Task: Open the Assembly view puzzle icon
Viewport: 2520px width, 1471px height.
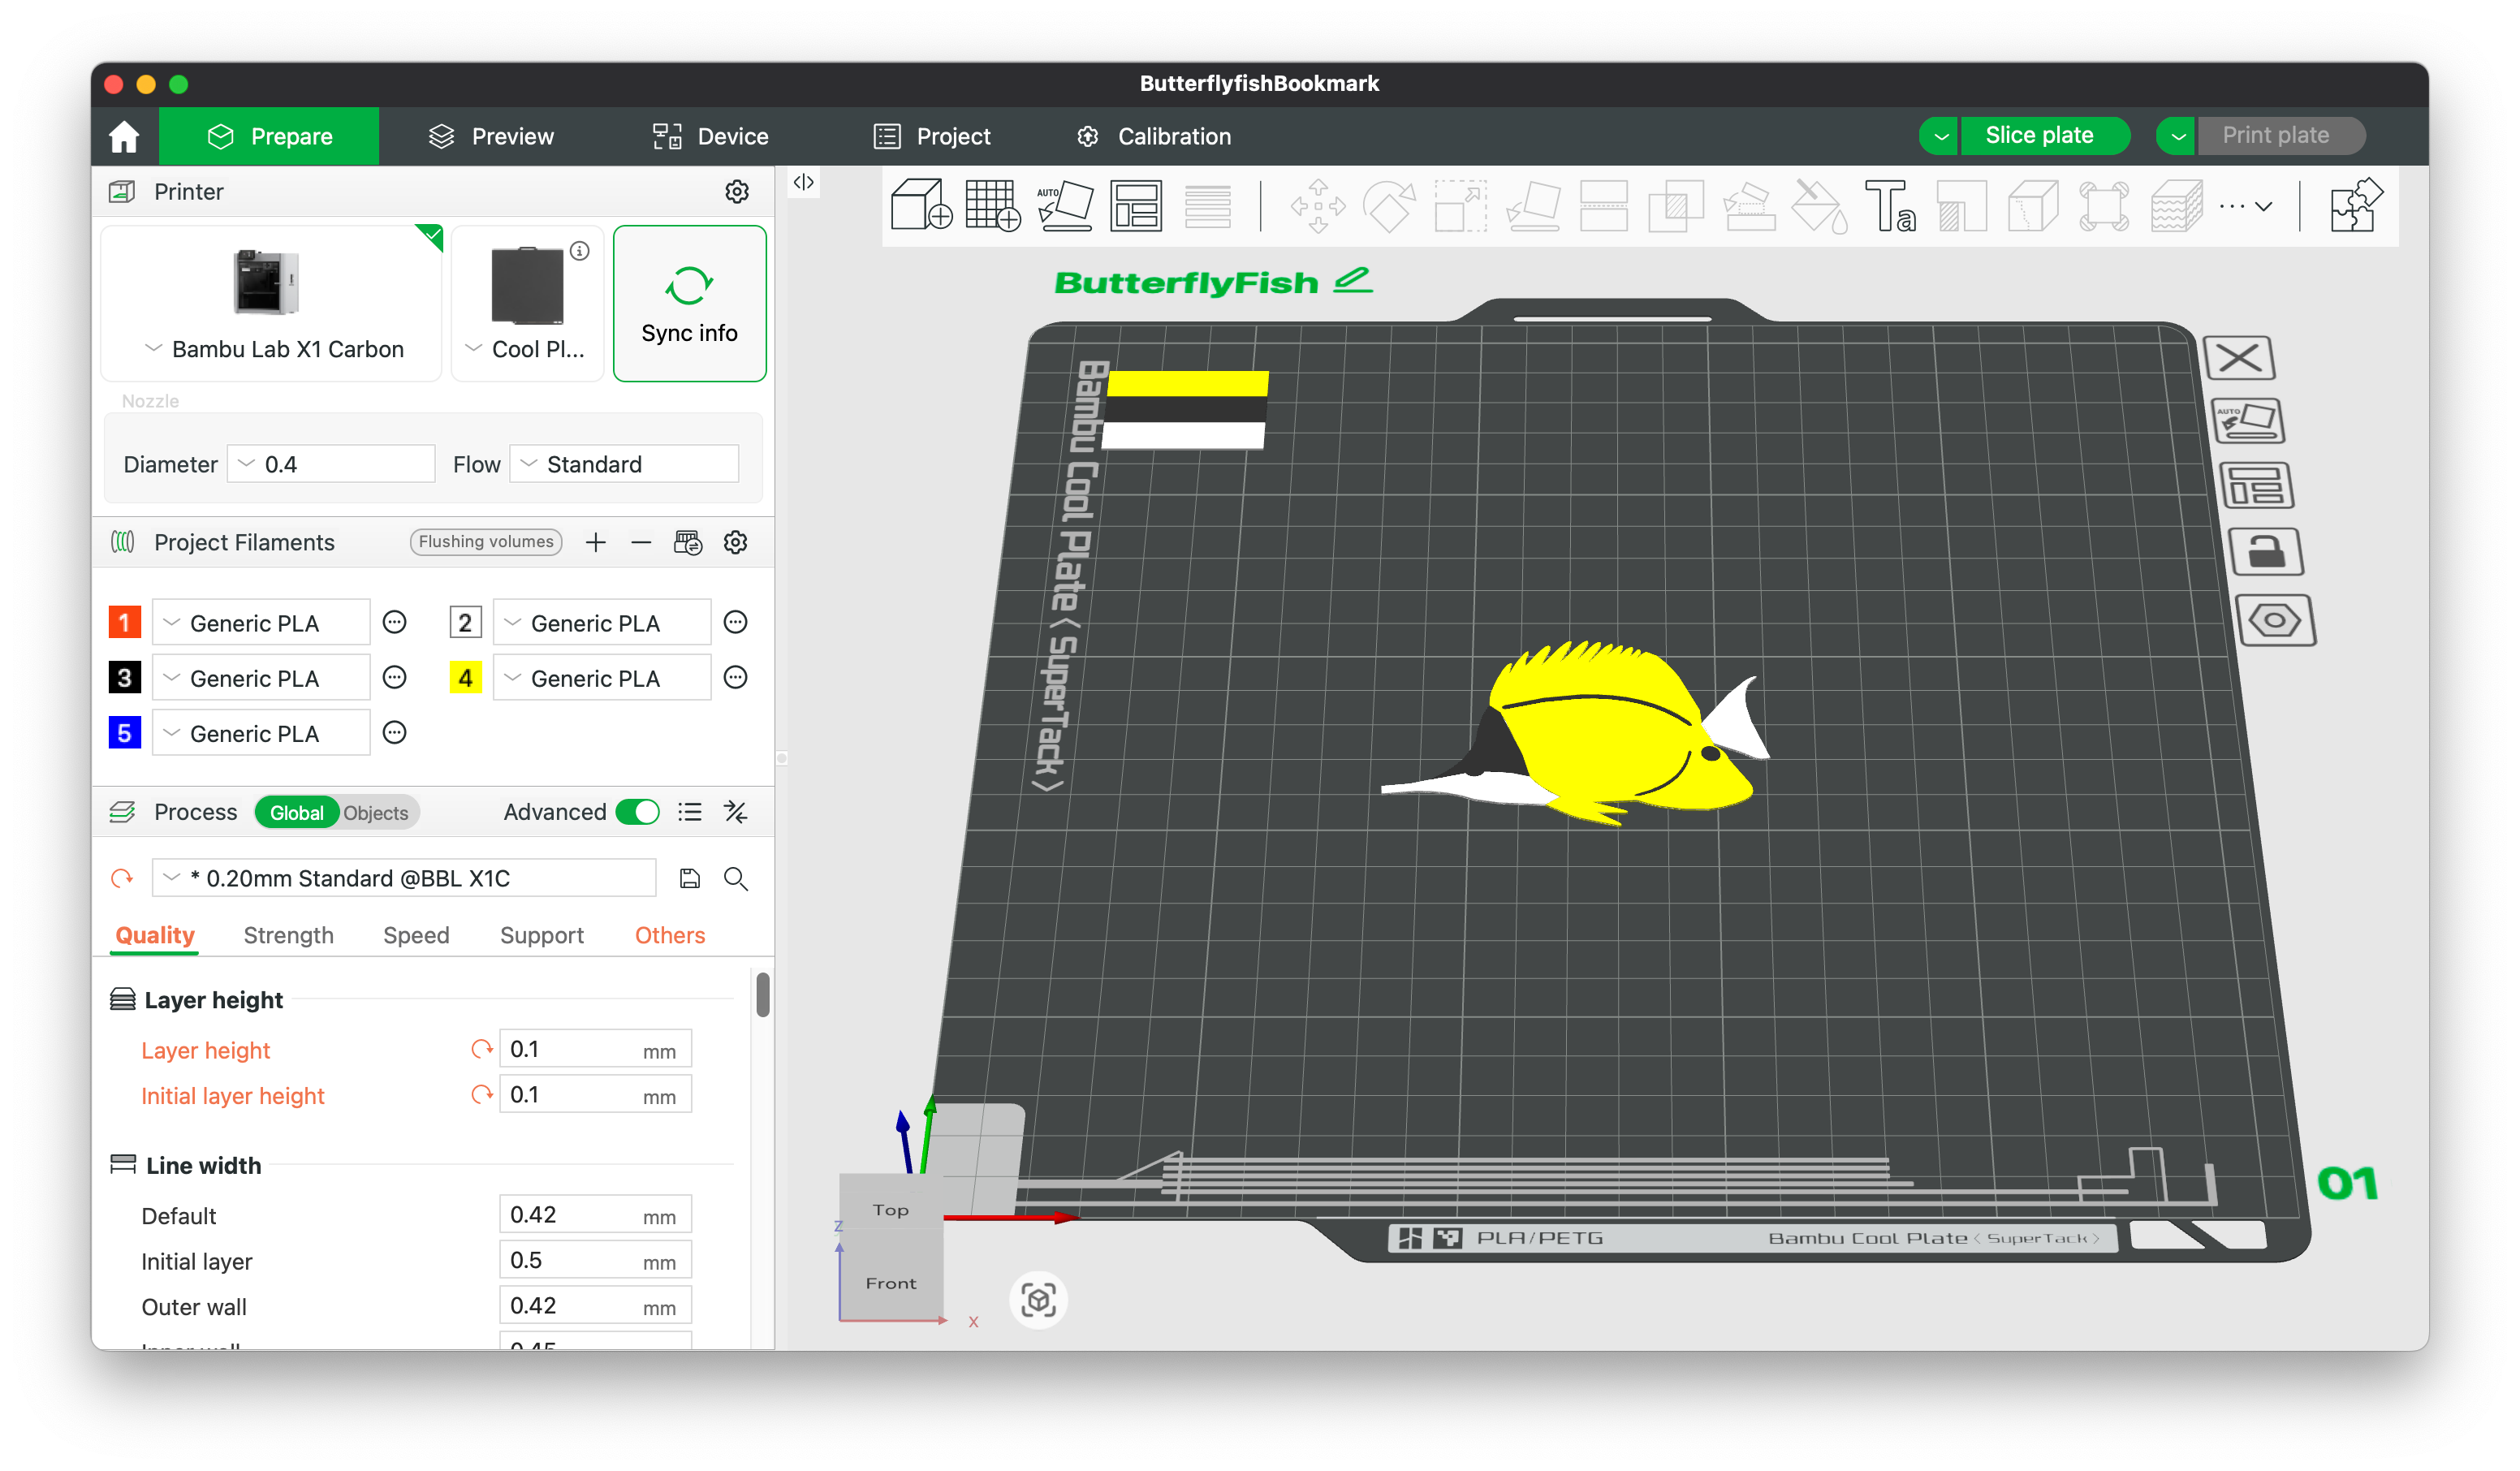Action: click(x=2356, y=206)
